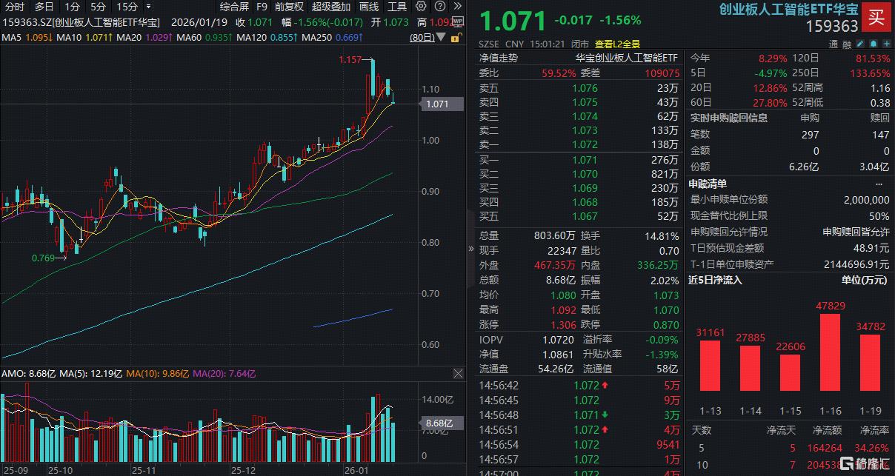Click the 换手 value 14.81%
Screen dimensions: 895x476
[661, 236]
